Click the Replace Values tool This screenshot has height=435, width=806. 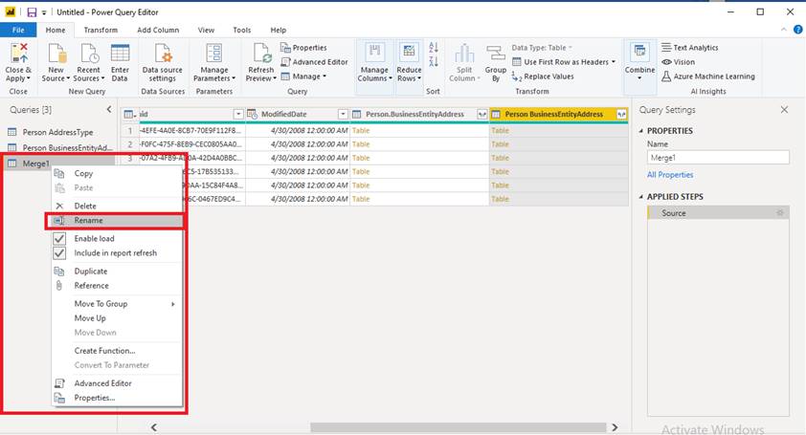[544, 76]
